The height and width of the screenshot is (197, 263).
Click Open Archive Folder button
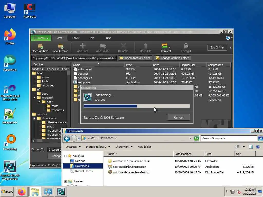point(135,58)
